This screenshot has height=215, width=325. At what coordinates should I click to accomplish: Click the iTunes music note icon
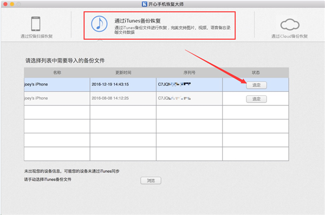99,24
